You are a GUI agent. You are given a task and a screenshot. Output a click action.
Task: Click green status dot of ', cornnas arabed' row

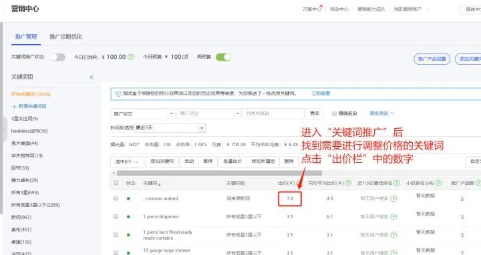click(128, 199)
